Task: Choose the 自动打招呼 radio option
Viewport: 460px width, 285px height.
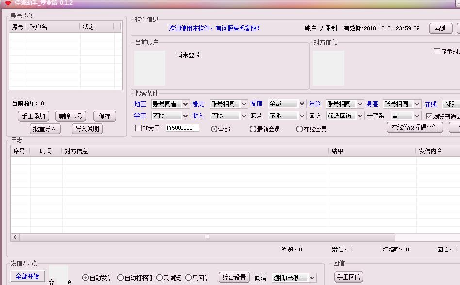Action: click(x=121, y=278)
